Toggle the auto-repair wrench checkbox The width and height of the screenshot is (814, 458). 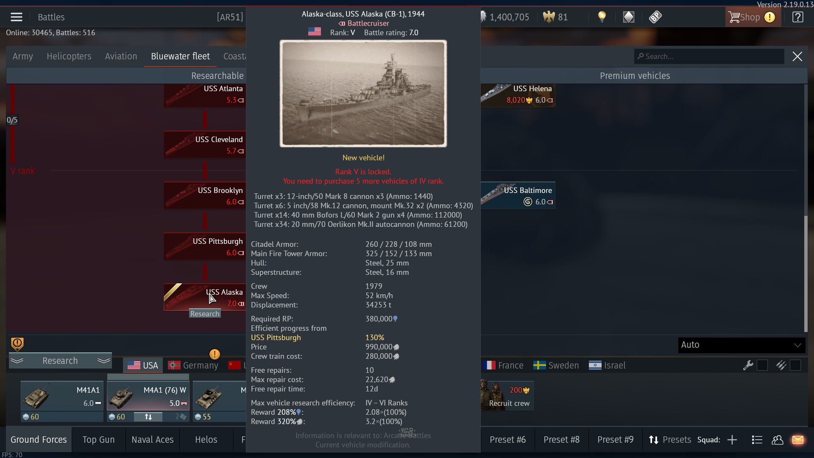pyautogui.click(x=762, y=365)
